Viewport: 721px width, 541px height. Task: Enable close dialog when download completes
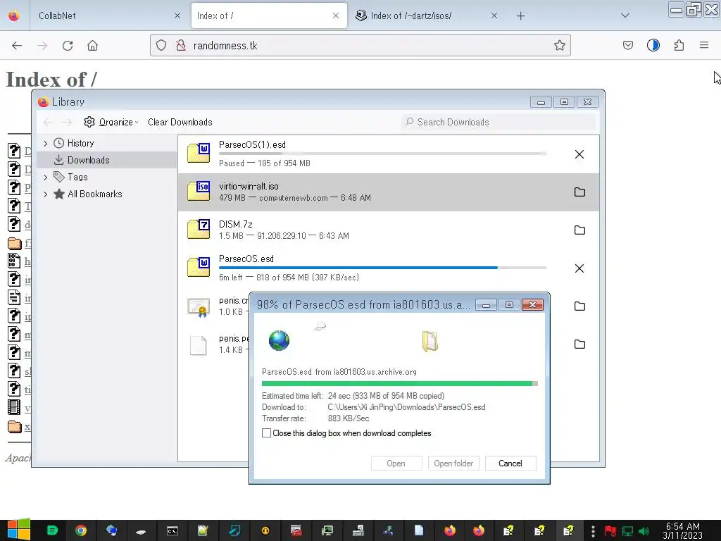[x=266, y=433]
